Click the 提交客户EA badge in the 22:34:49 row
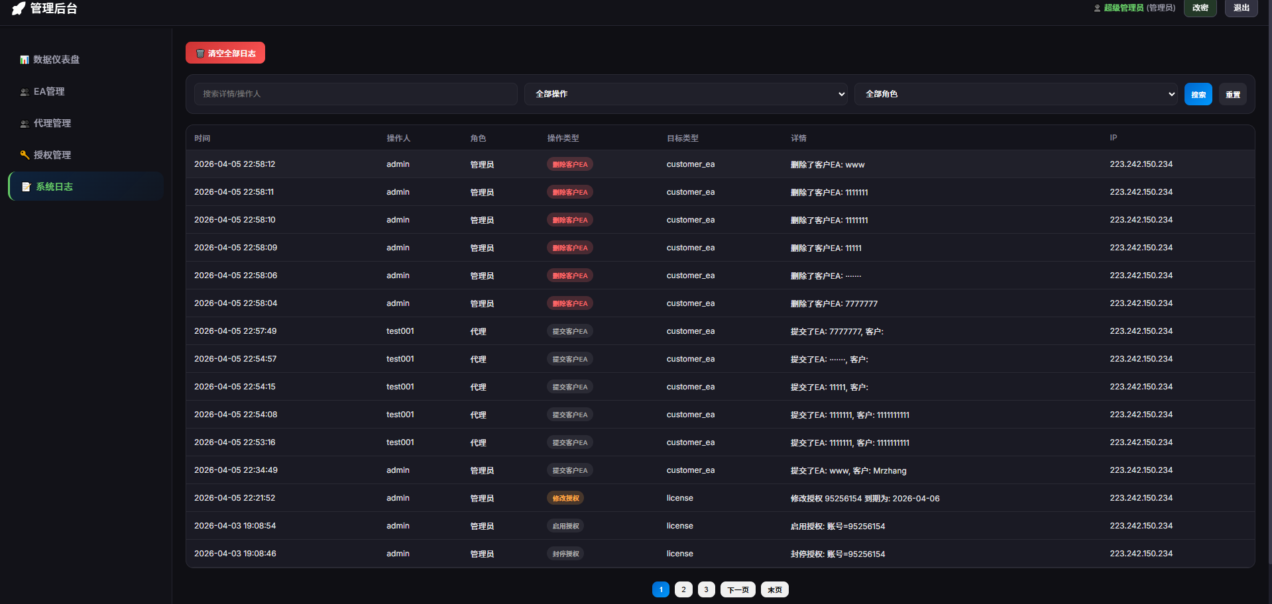 [x=570, y=470]
